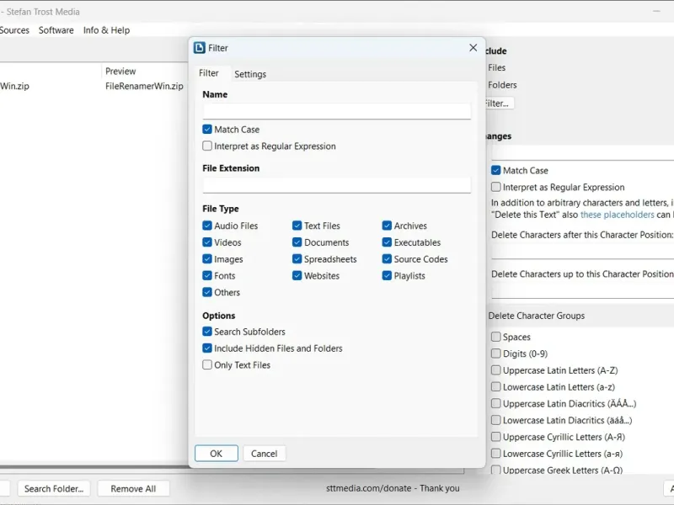Uncheck the Executables file type
Viewport: 674px width, 505px height.
point(387,242)
